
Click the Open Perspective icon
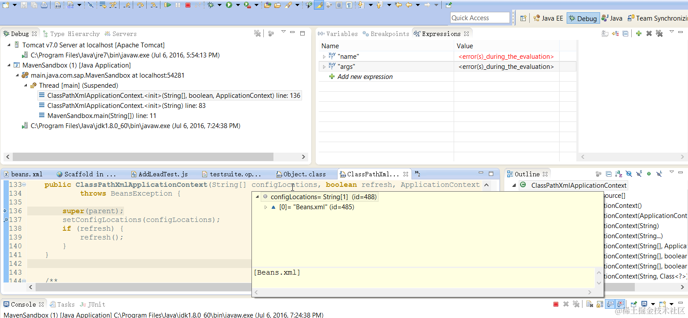tap(523, 18)
